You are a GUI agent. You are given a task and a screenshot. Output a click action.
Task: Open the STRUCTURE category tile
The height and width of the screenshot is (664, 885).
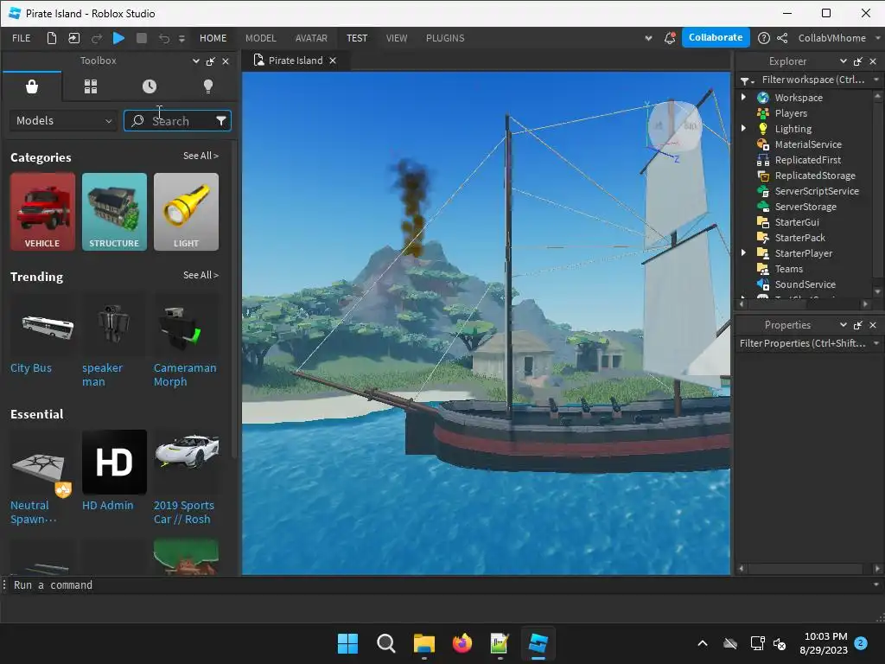pyautogui.click(x=114, y=212)
